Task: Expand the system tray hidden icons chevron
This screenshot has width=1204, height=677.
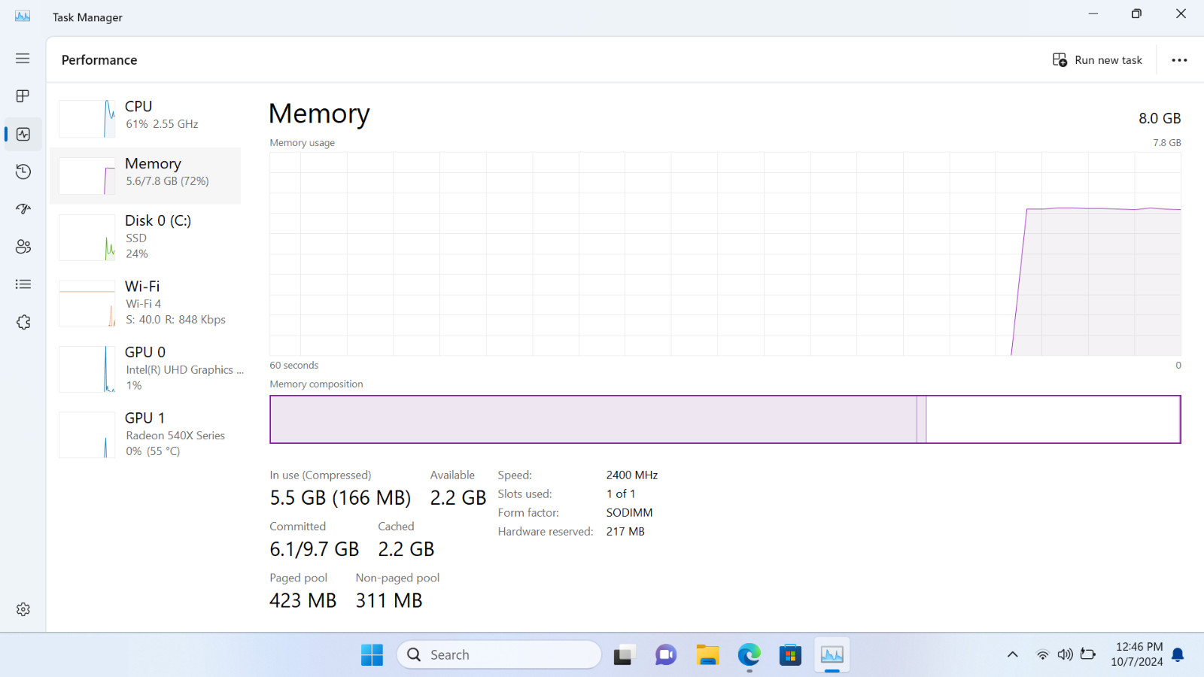Action: (1013, 654)
